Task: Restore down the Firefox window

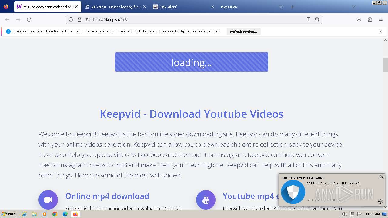Action: tap(379, 2)
